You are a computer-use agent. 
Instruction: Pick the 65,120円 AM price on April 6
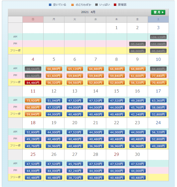[75, 69]
